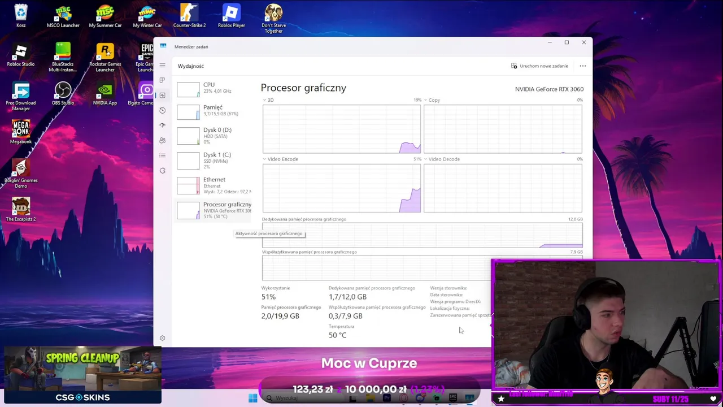This screenshot has height=407, width=723.
Task: Select CPU in the performance list
Action: click(x=214, y=88)
